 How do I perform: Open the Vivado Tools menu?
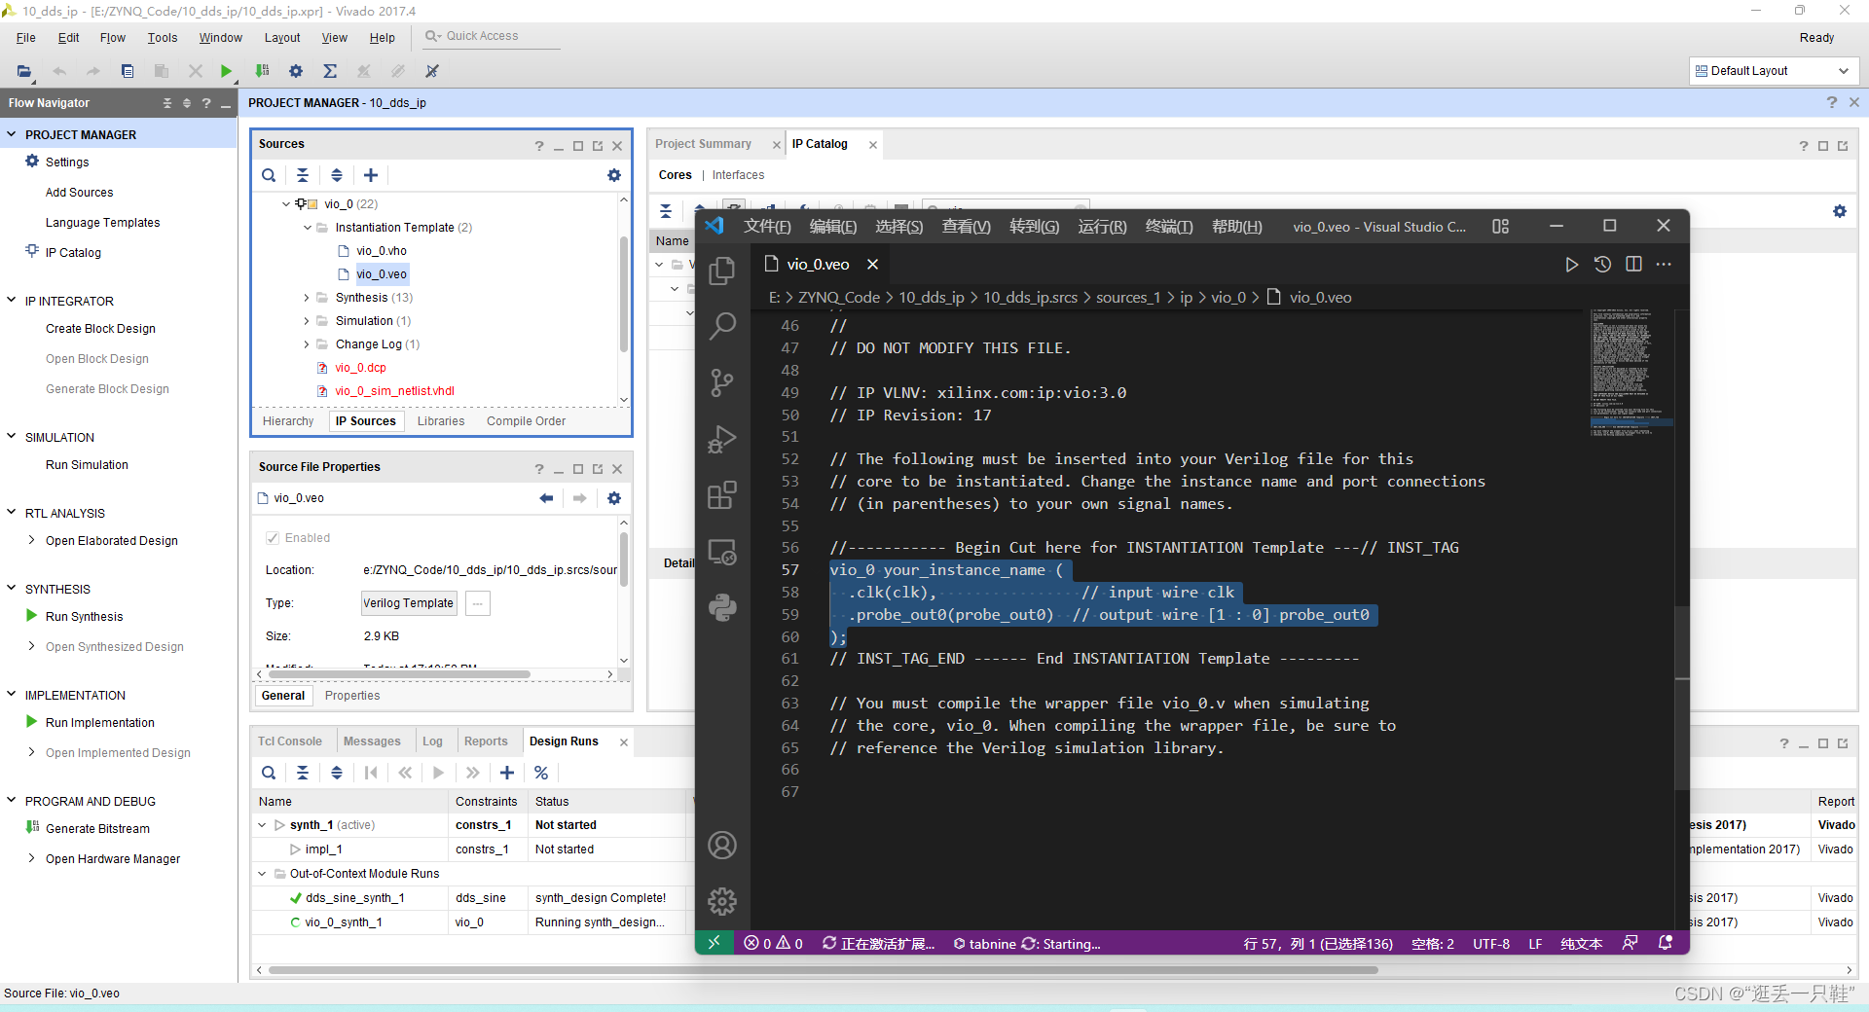pyautogui.click(x=163, y=38)
